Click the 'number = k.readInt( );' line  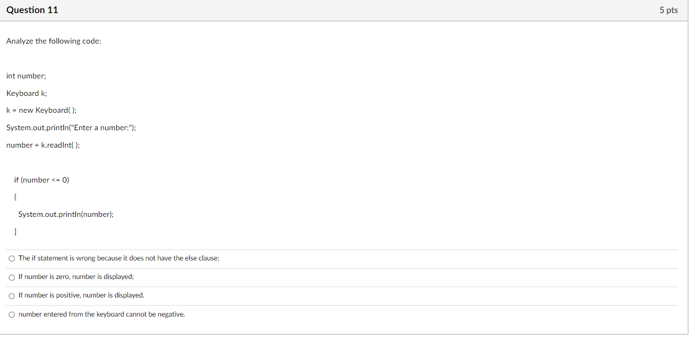click(x=43, y=145)
